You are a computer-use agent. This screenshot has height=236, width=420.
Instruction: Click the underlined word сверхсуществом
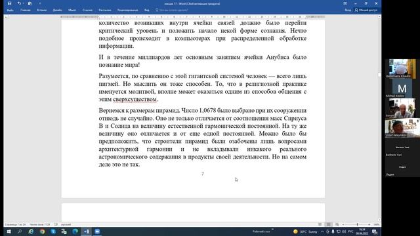click(135, 99)
